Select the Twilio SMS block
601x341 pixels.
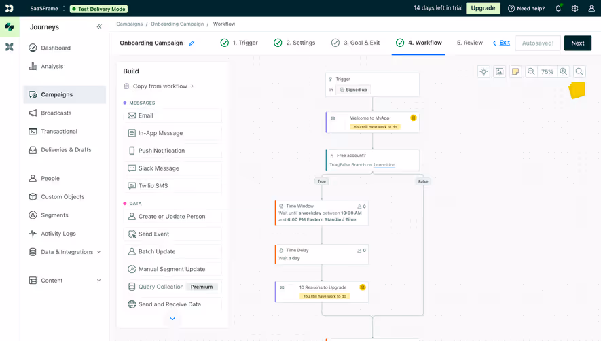(x=173, y=185)
